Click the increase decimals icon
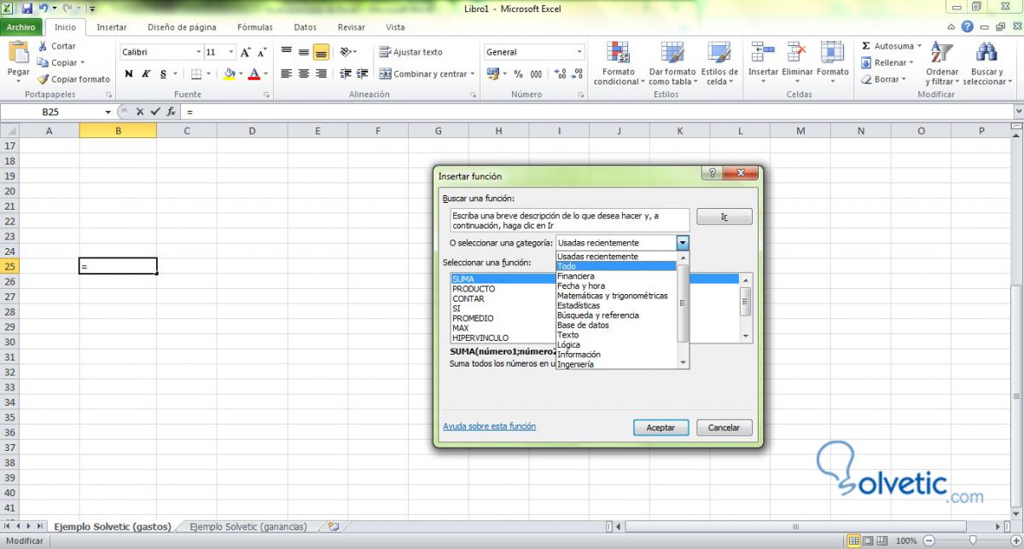Screen dimensions: 1024x549 click(558, 74)
